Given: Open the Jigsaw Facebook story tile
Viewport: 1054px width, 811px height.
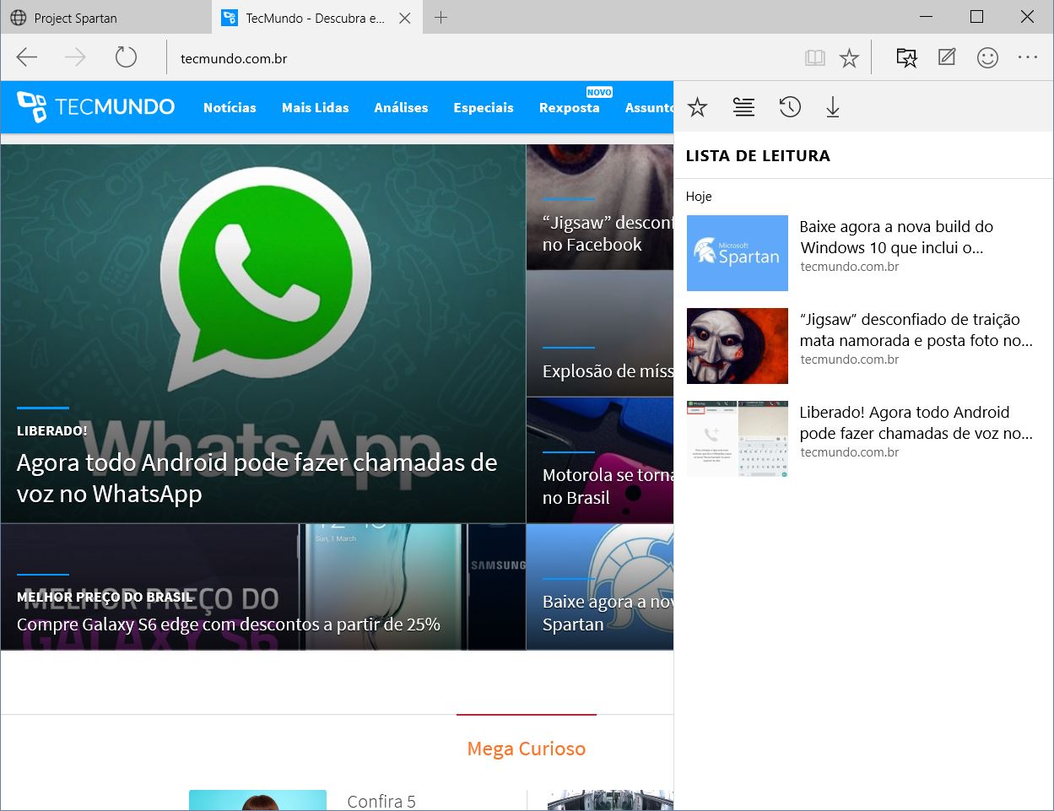Looking at the screenshot, I should (600, 207).
